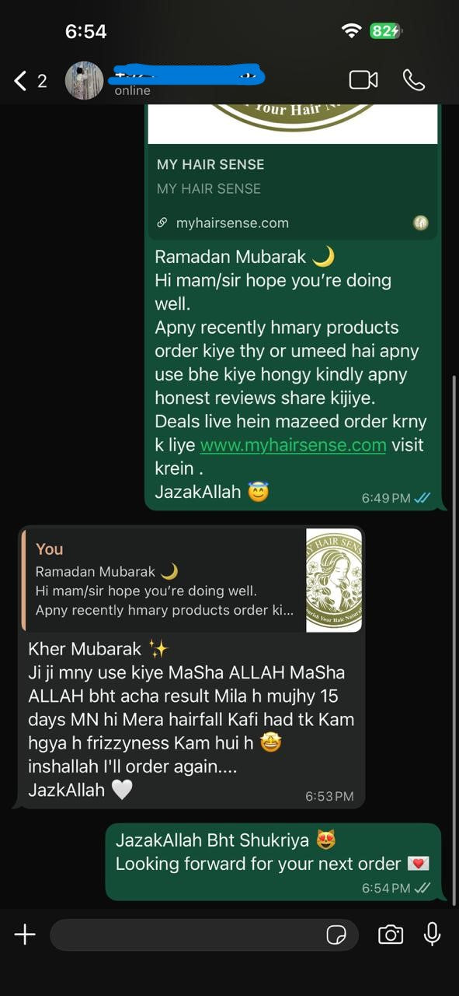Open the myhairsense.com link preview card

293,172
